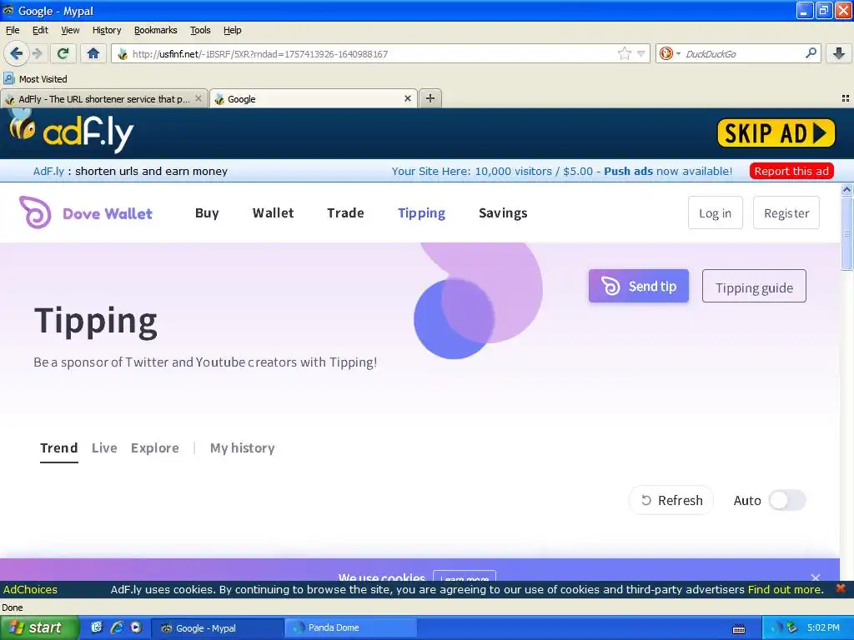Open the File menu
This screenshot has width=854, height=640.
(13, 30)
